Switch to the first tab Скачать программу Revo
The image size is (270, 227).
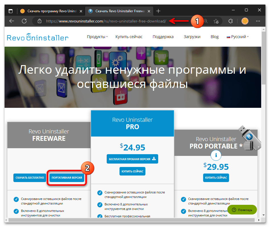click(51, 11)
